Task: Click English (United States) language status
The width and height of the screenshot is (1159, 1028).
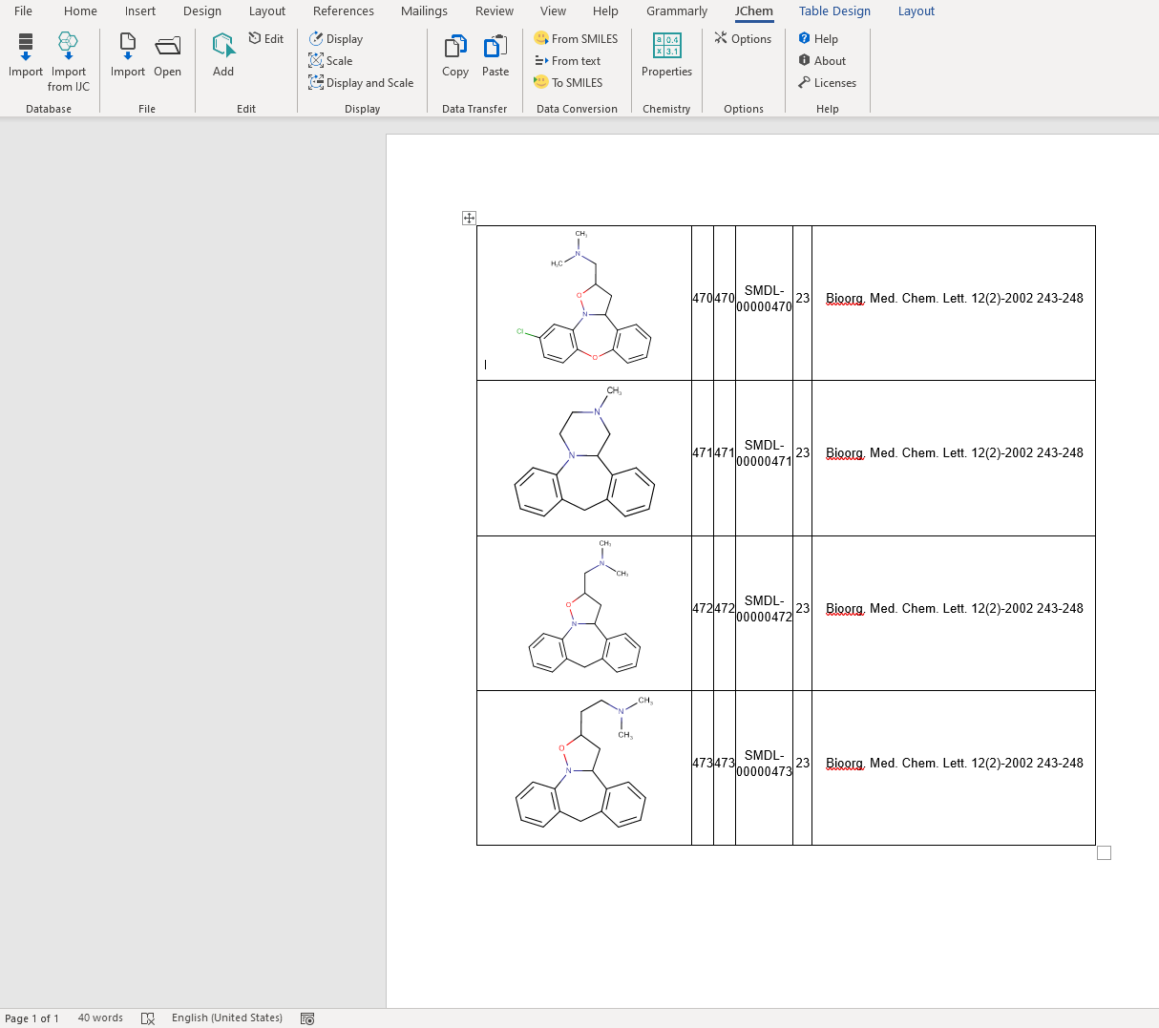Action: 227,1018
